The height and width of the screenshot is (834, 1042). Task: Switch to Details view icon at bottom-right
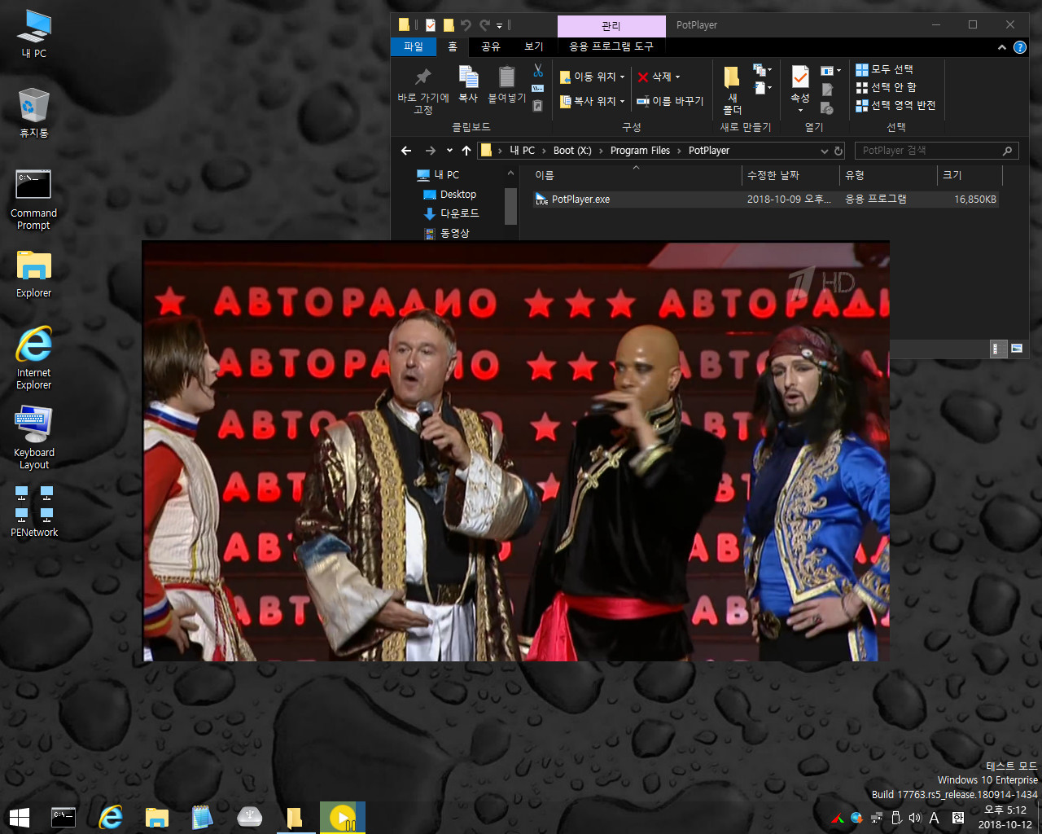pyautogui.click(x=998, y=349)
